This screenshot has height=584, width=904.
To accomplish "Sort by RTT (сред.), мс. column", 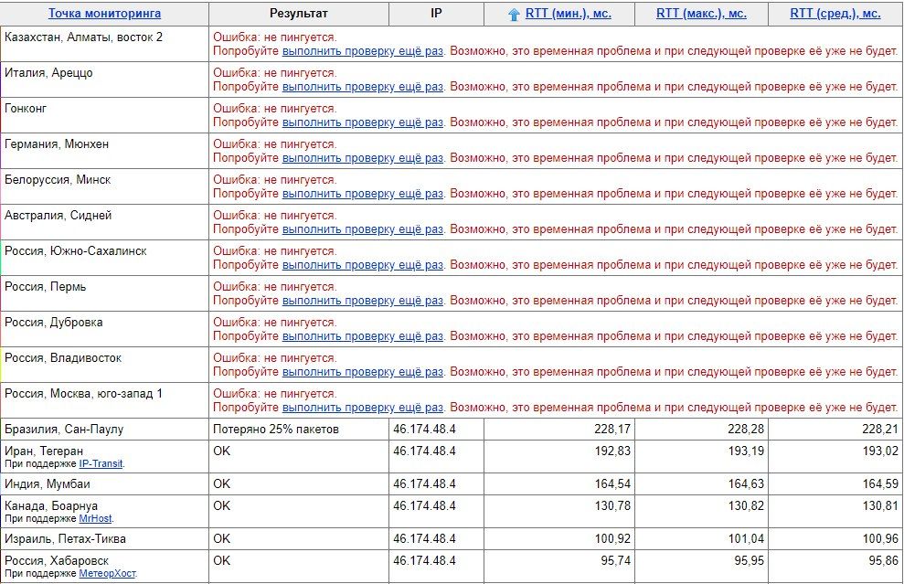I will [835, 14].
